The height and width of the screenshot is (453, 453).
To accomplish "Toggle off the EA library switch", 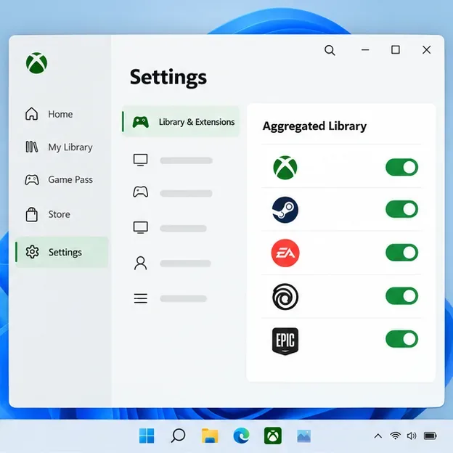I will click(x=402, y=253).
